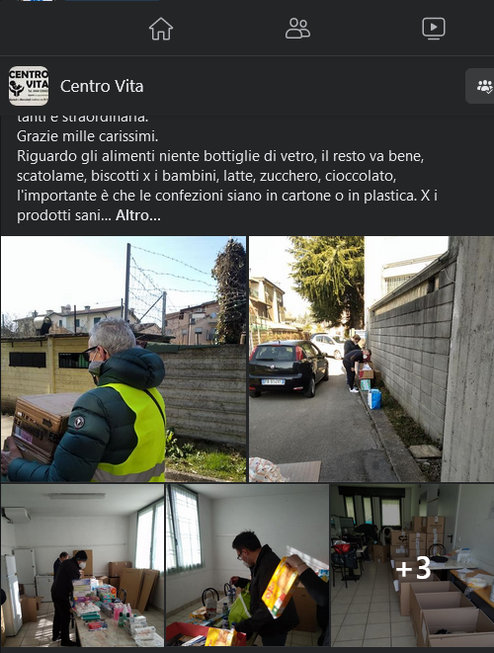Viewport: 494px width, 653px height.
Task: Click the concrete wall in alley photo
Action: click(x=466, y=359)
